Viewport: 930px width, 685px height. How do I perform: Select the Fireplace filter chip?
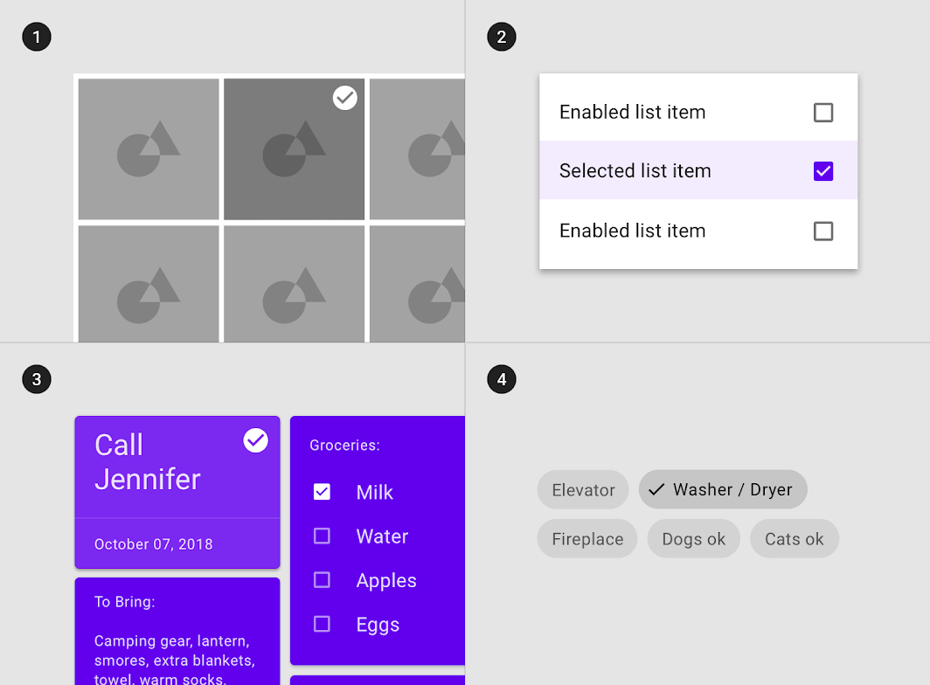[586, 538]
